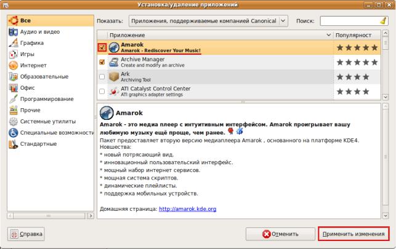Click the Ark four-star popularity rating
Viewport: 396px width, 249px height.
point(353,77)
